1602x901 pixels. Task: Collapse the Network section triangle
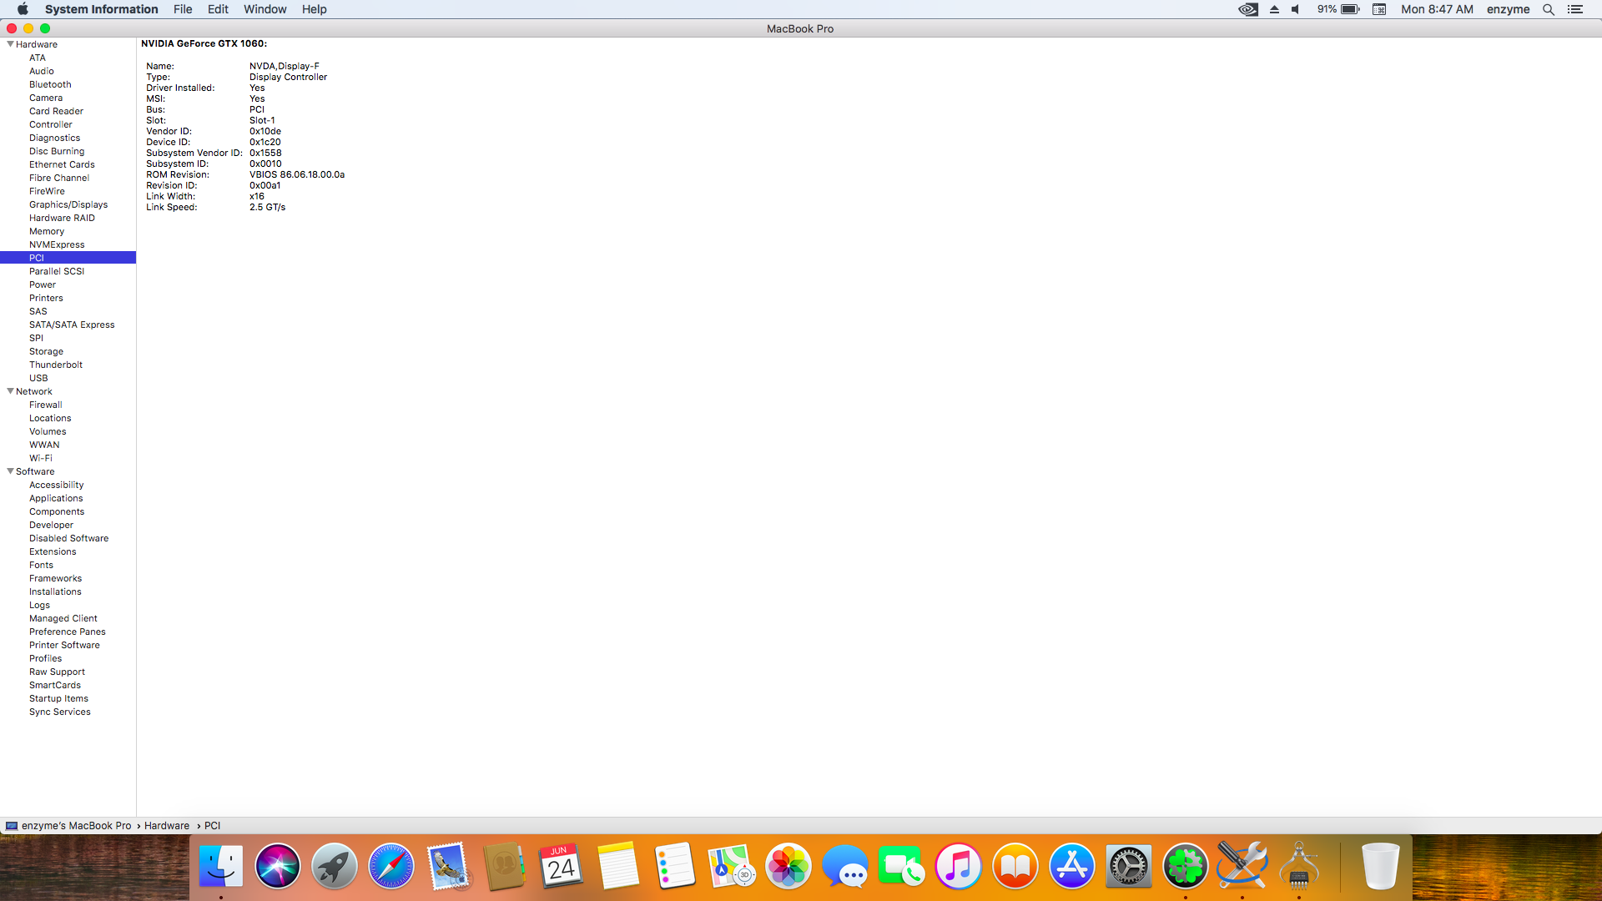(x=10, y=391)
